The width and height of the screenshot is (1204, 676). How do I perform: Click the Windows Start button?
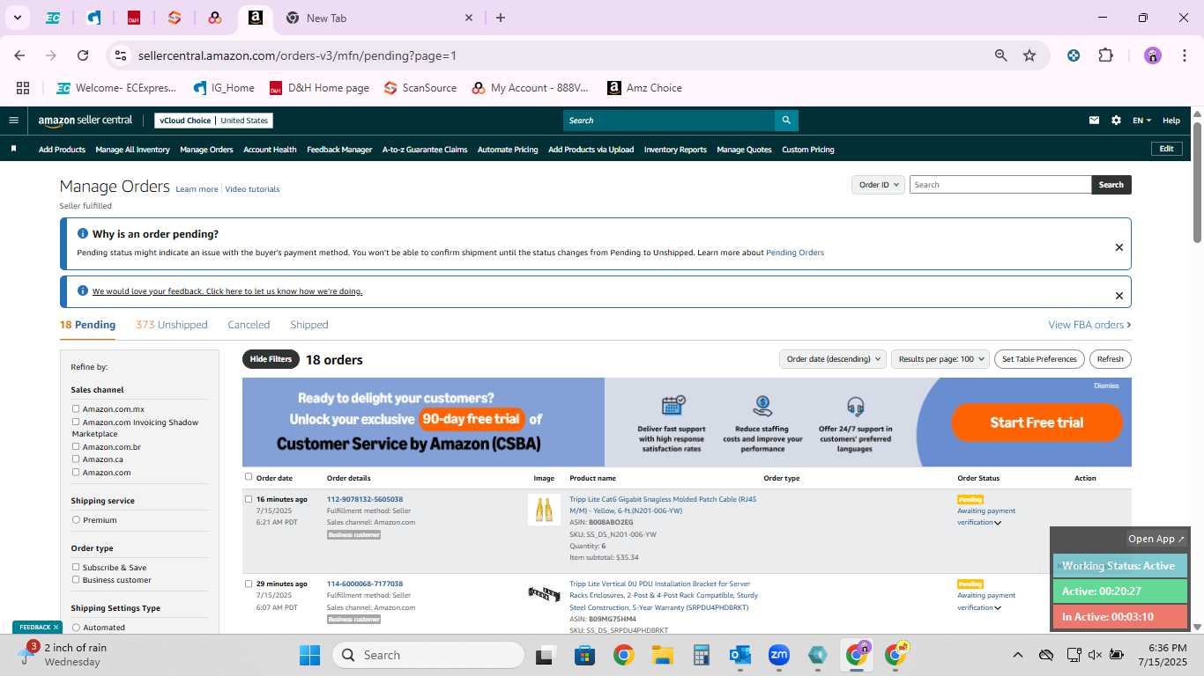[309, 655]
